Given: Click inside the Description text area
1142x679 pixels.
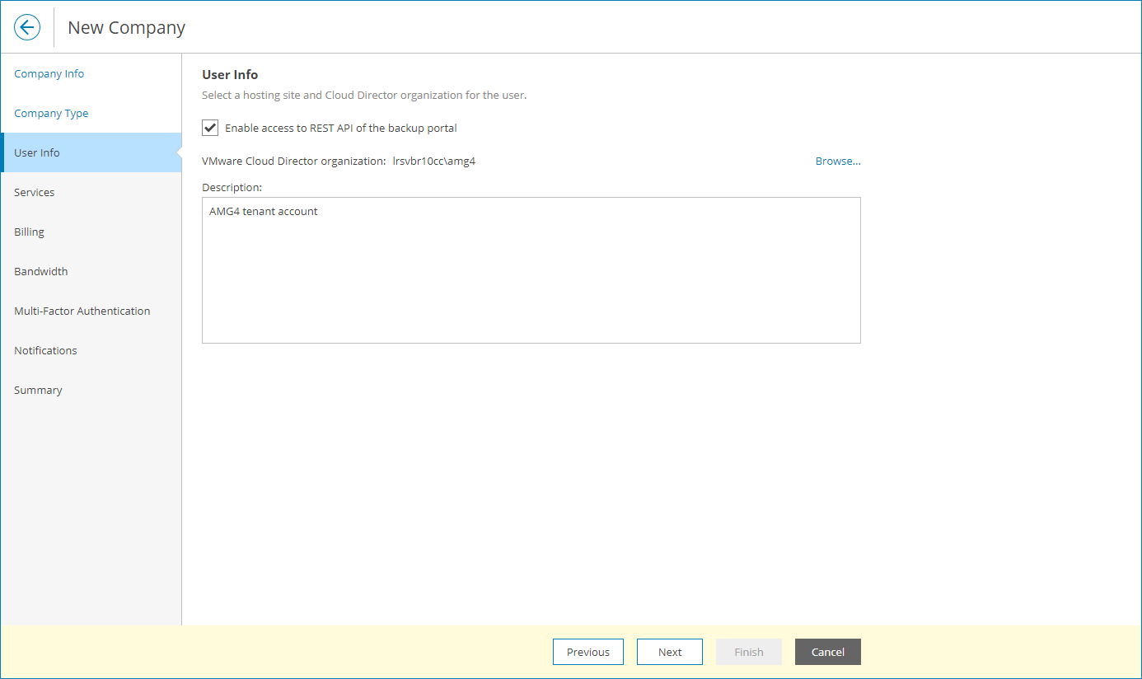Looking at the screenshot, I should pos(531,269).
